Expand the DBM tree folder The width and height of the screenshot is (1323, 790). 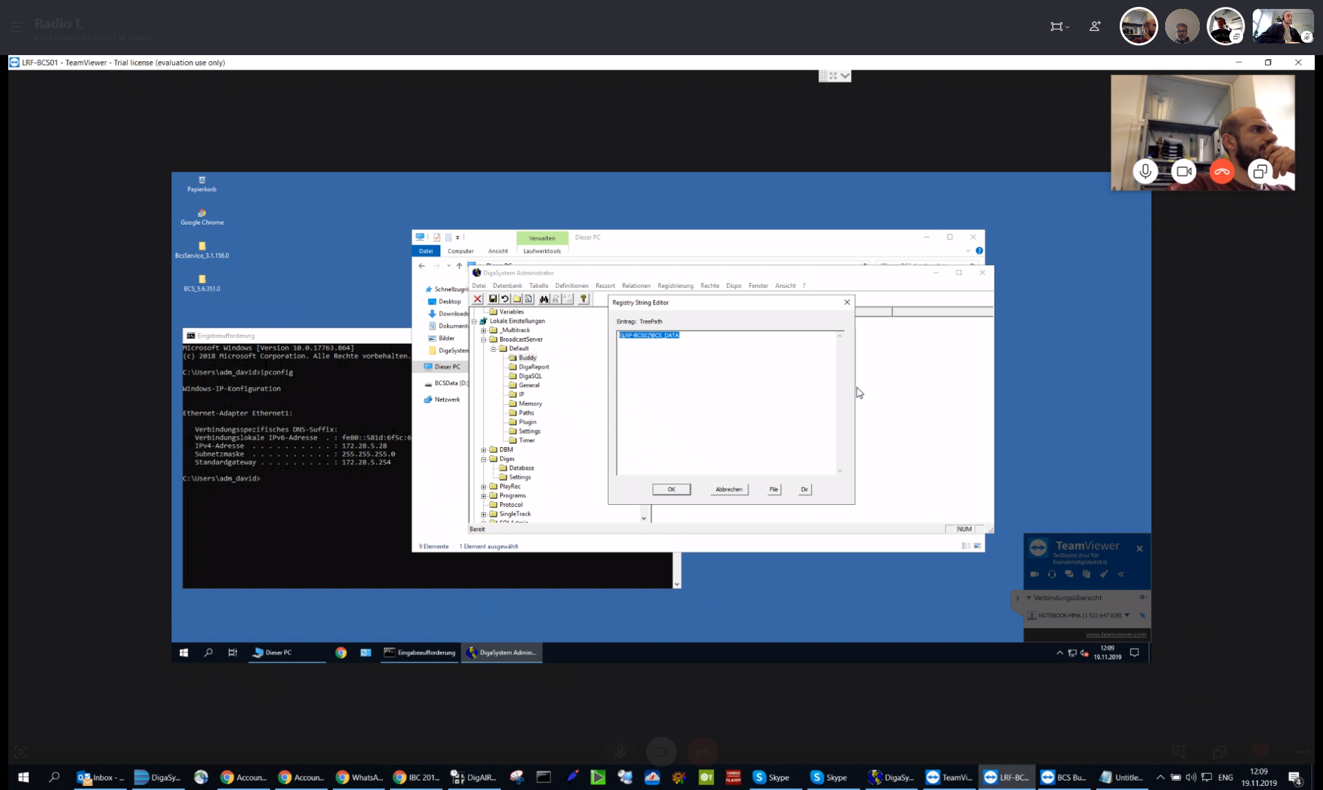click(484, 450)
